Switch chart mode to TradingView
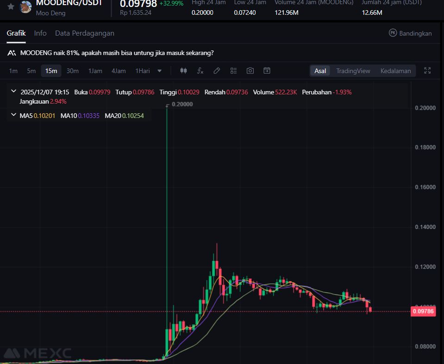The width and height of the screenshot is (444, 364). click(353, 71)
